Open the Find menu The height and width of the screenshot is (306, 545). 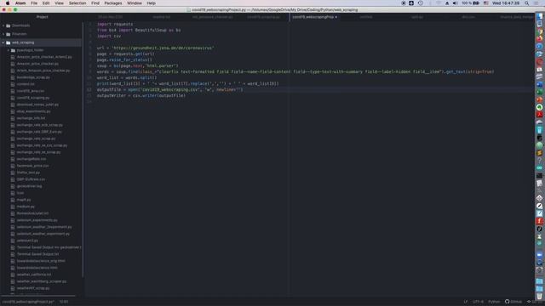(95, 3)
